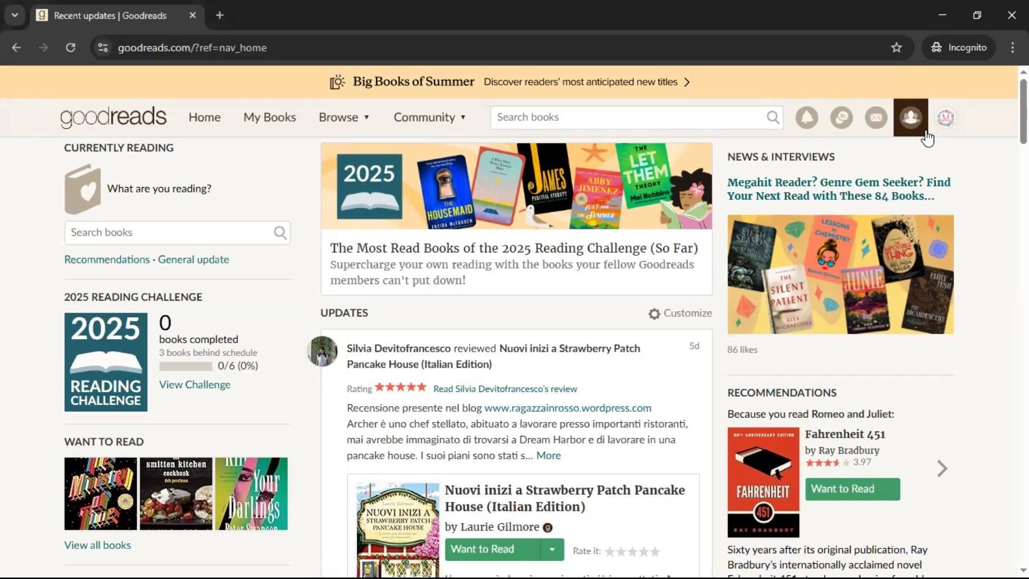
Task: Click the Currently Reading search books field
Action: click(169, 233)
